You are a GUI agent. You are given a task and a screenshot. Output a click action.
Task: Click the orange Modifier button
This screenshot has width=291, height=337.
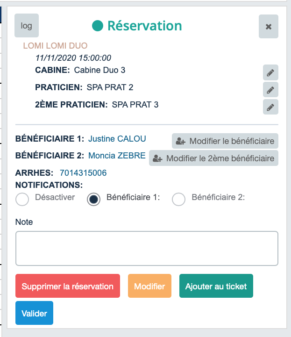click(x=149, y=286)
